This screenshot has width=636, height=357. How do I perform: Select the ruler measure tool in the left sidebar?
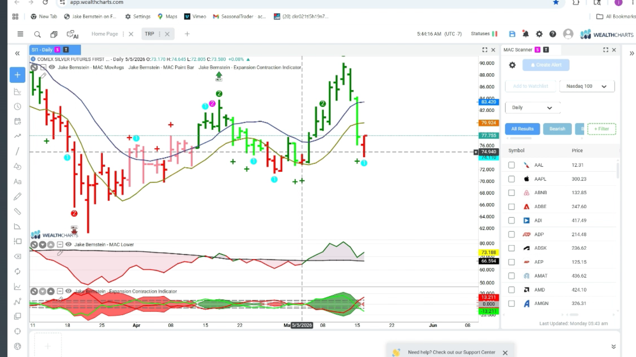18,212
